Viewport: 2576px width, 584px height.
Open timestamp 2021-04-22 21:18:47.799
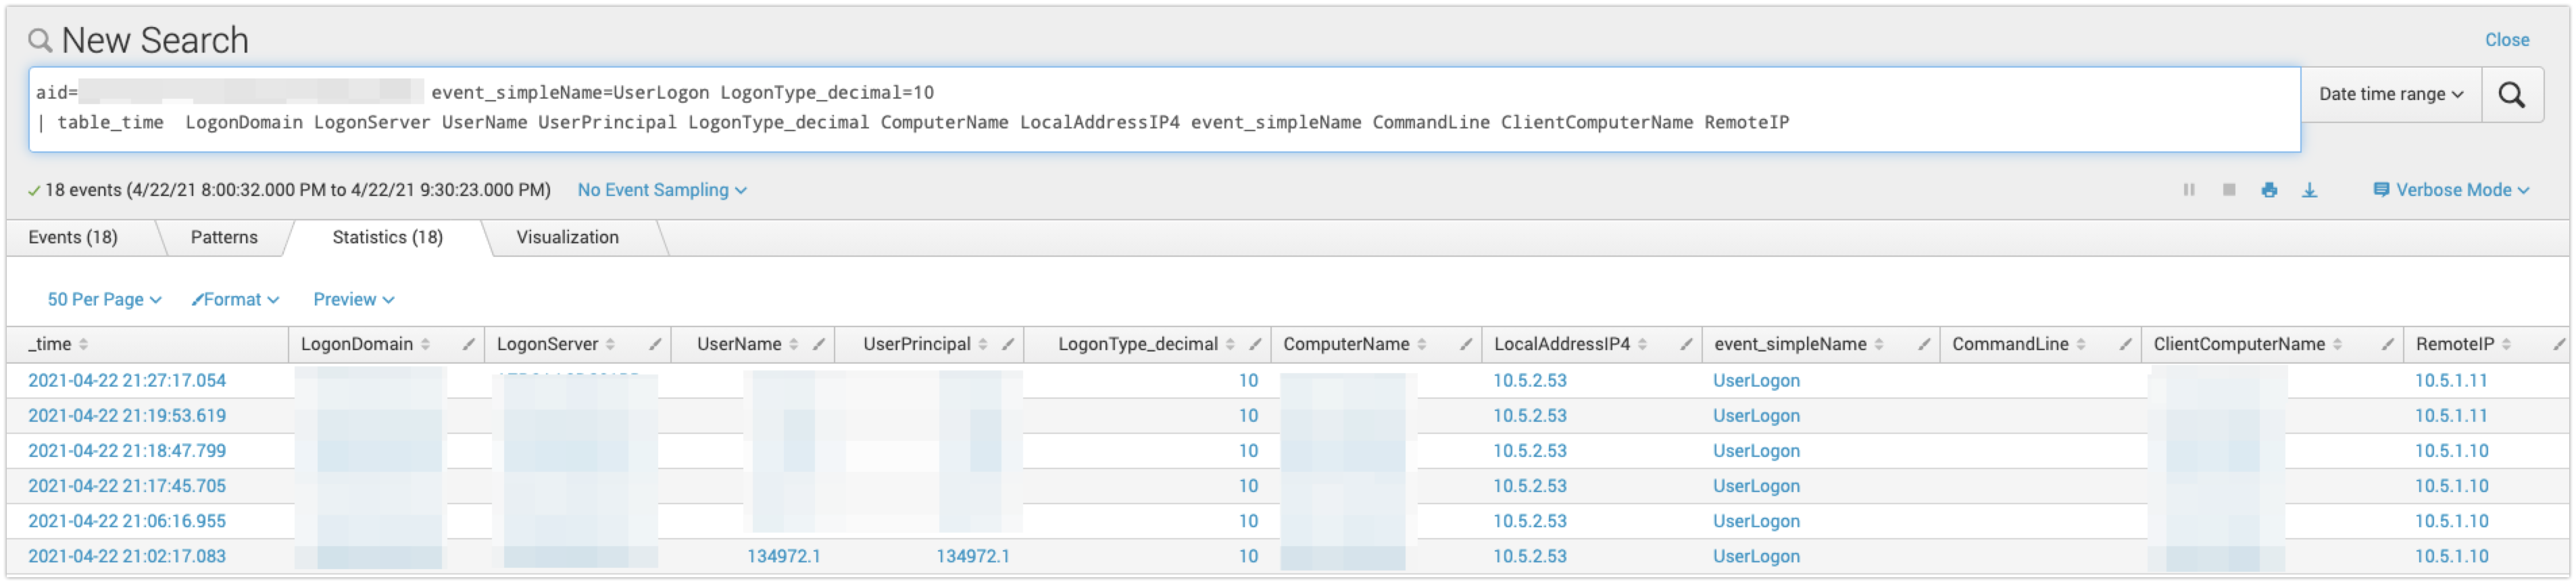tap(127, 451)
